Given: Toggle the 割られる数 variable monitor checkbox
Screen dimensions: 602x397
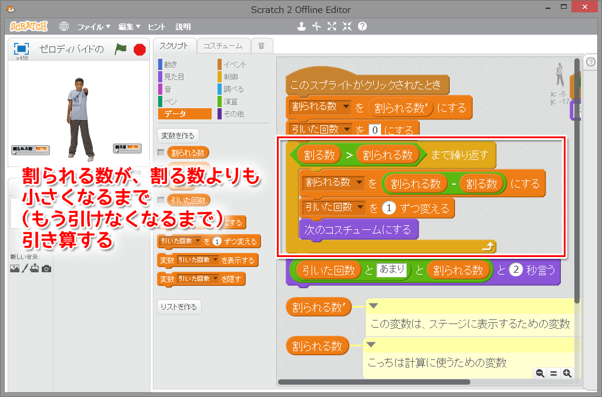Looking at the screenshot, I should pyautogui.click(x=161, y=152).
